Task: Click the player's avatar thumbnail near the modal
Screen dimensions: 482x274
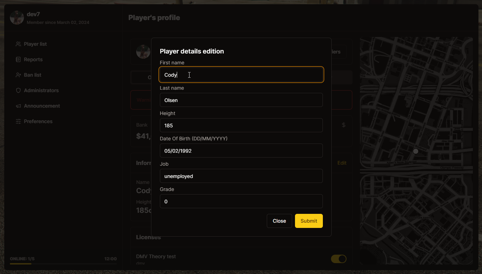Action: coord(143,51)
